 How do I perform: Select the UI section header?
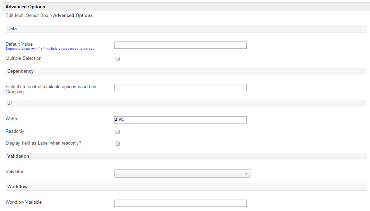(10, 103)
